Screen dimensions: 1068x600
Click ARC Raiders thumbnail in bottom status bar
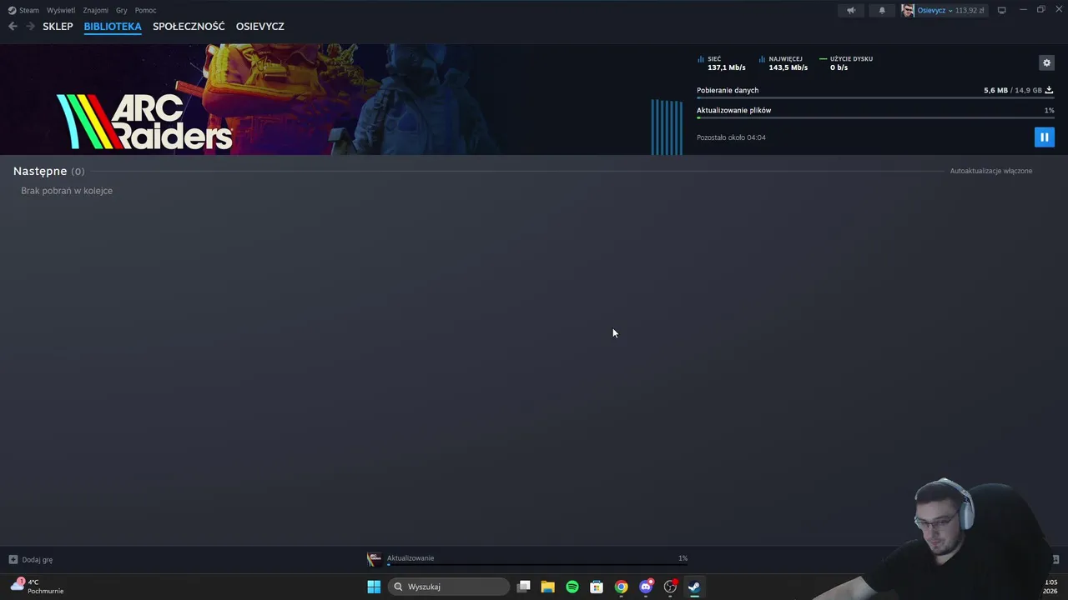coord(374,559)
